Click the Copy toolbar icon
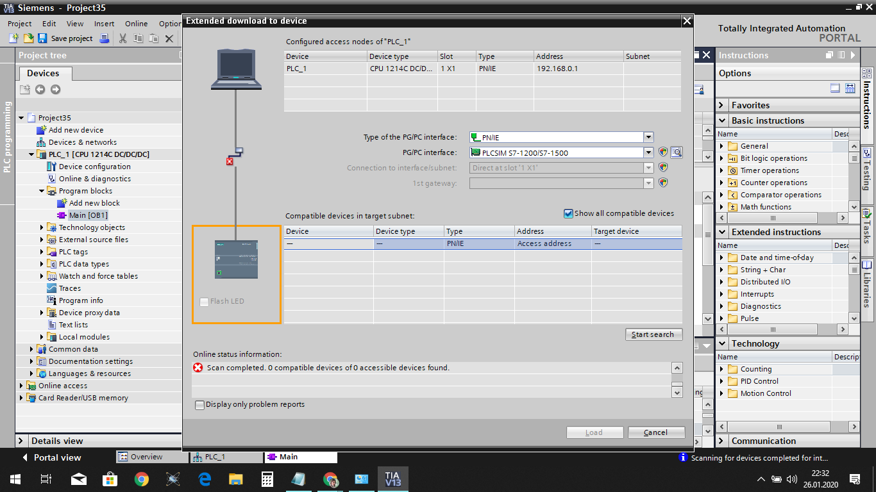The image size is (876, 492). coord(138,38)
